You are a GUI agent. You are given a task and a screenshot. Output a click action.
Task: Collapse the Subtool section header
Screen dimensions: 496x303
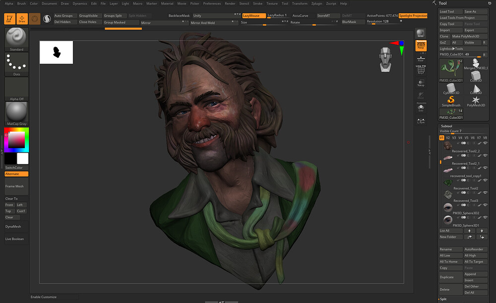pos(446,126)
